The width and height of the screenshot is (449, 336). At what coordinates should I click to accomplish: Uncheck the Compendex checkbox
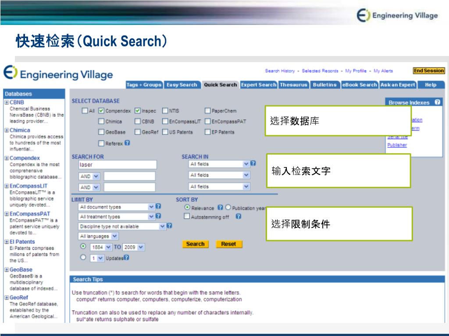click(x=101, y=111)
